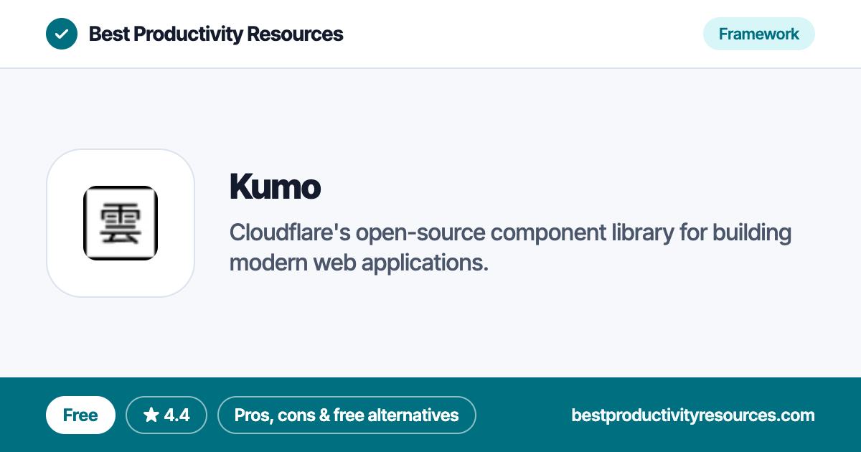
Task: Click the 4.4 star rating badge
Action: 166,415
